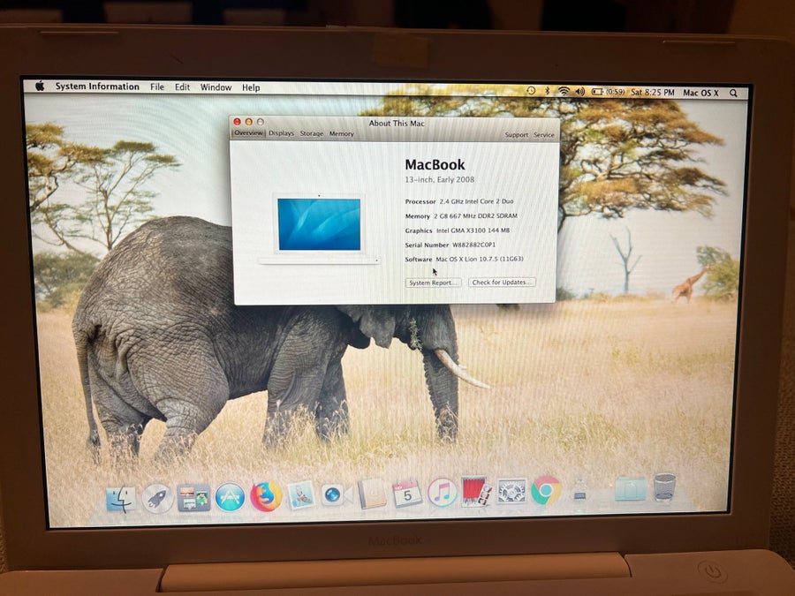Viewport: 795px width, 596px height.
Task: Click Check for Updates button
Action: click(502, 282)
